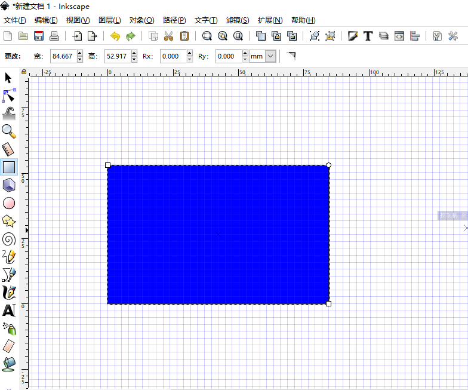
Task: Select the Calligraphy tool
Action: click(x=9, y=293)
